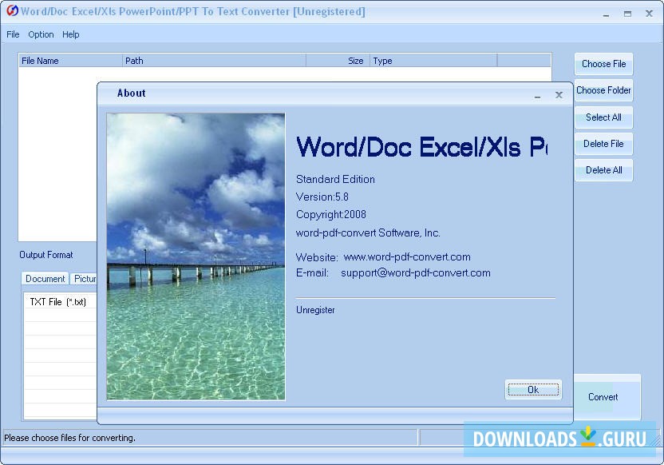Click the application logo in the title bar
This screenshot has height=465, width=664.
11,12
